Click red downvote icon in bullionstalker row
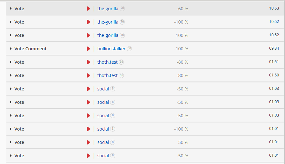The image size is (285, 164). [x=88, y=49]
